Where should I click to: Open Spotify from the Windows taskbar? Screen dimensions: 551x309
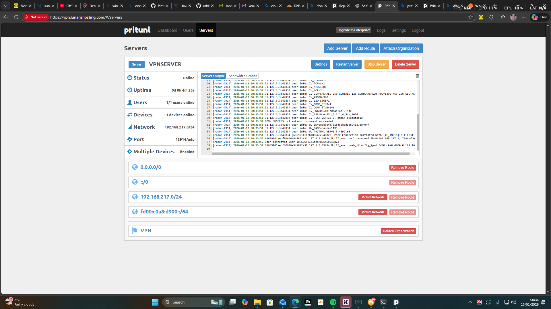(x=333, y=302)
